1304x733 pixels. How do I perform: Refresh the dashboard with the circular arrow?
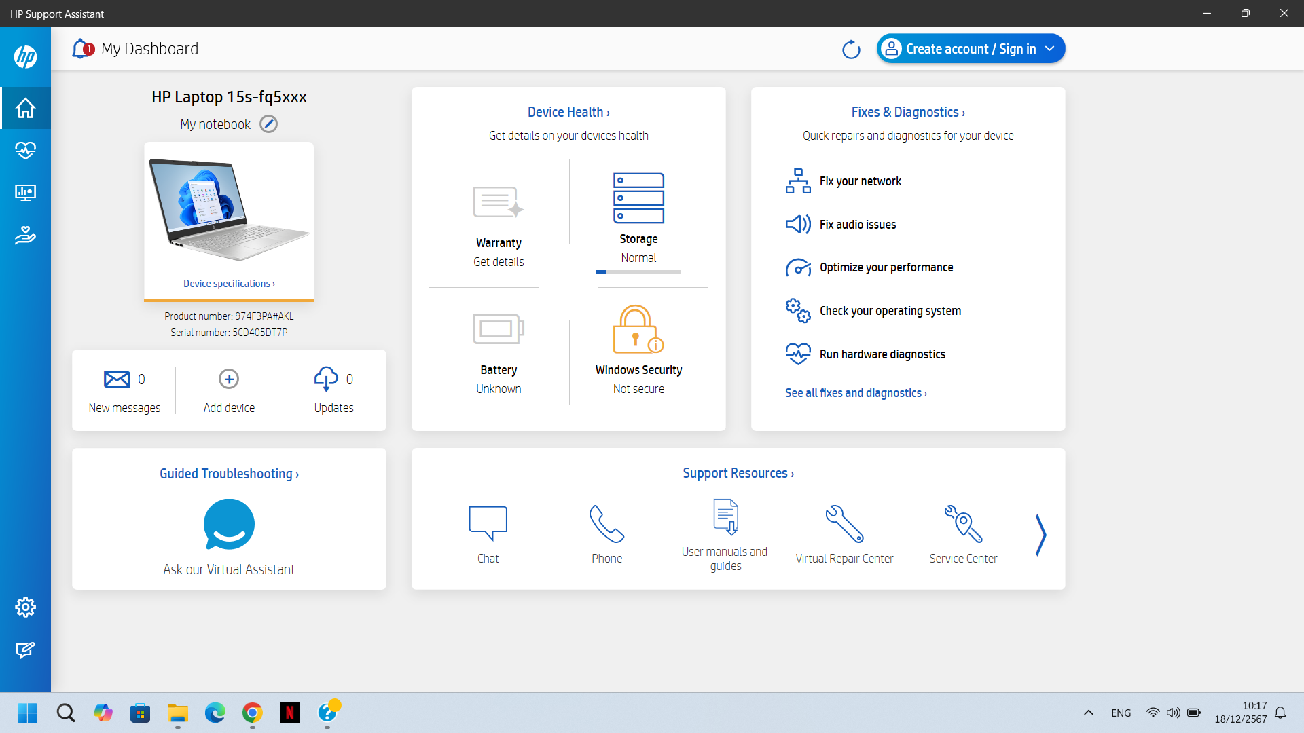(x=851, y=50)
